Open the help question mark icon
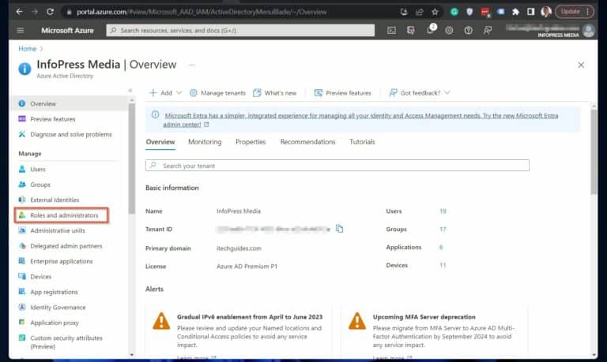The width and height of the screenshot is (607, 362). (468, 30)
